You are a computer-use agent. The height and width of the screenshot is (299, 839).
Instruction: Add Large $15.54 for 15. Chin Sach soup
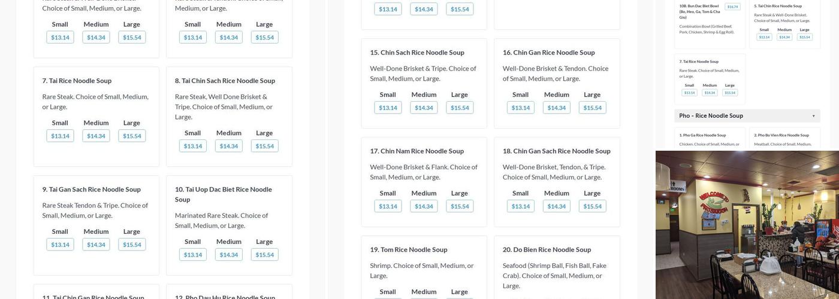coord(460,108)
